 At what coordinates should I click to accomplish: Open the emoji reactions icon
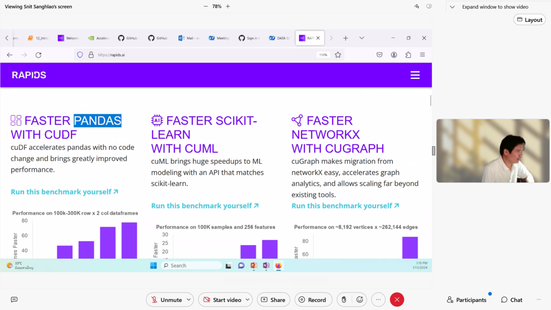[x=360, y=300]
